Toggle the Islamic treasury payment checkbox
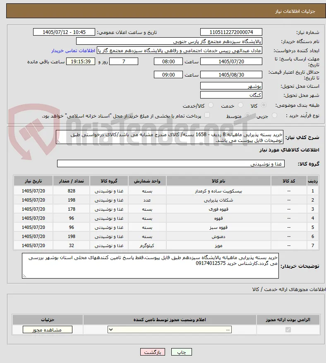The width and height of the screenshot is (326, 363). [x=207, y=115]
